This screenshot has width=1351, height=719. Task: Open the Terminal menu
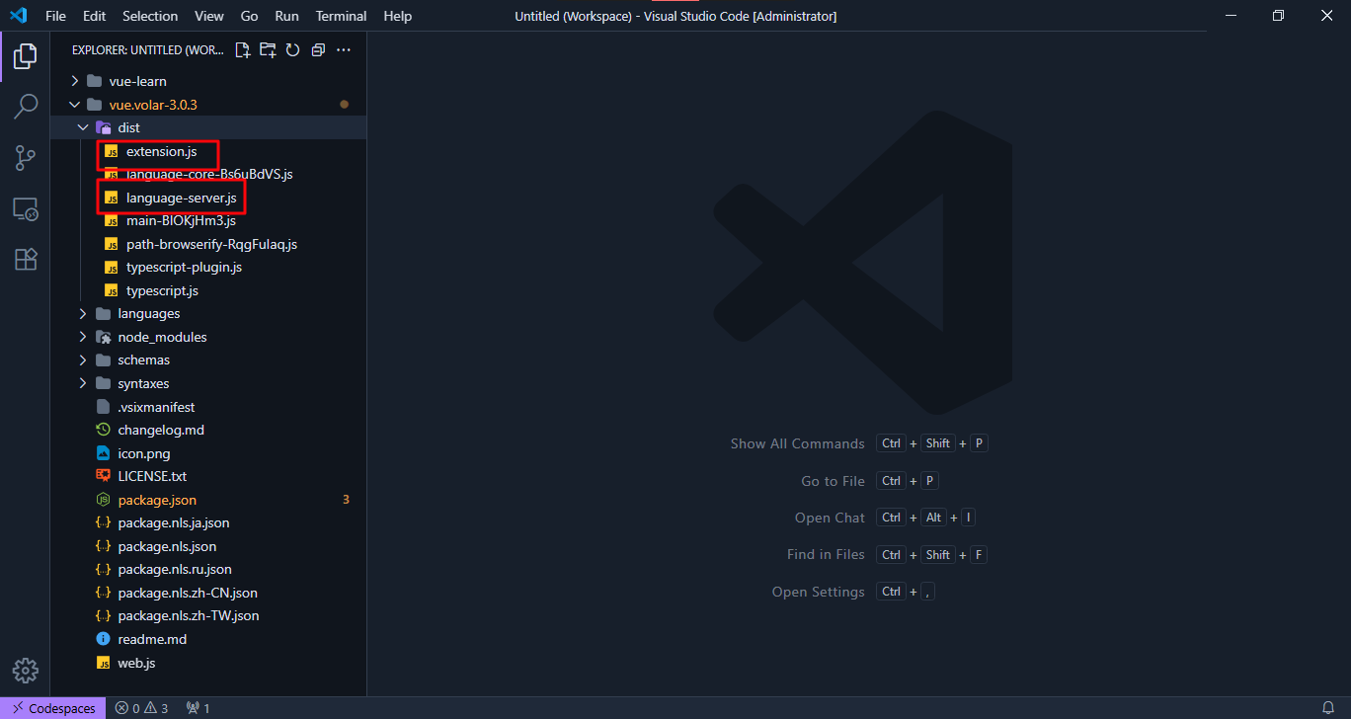(x=341, y=16)
